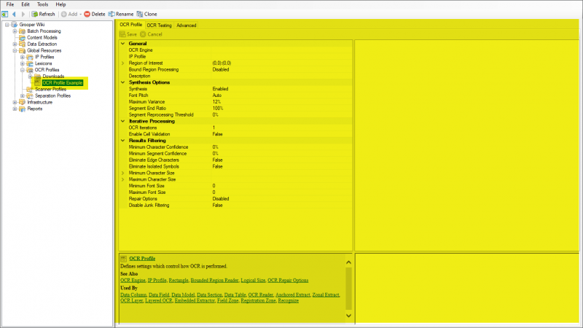The width and height of the screenshot is (583, 328).
Task: Rename the selected node
Action: click(121, 14)
